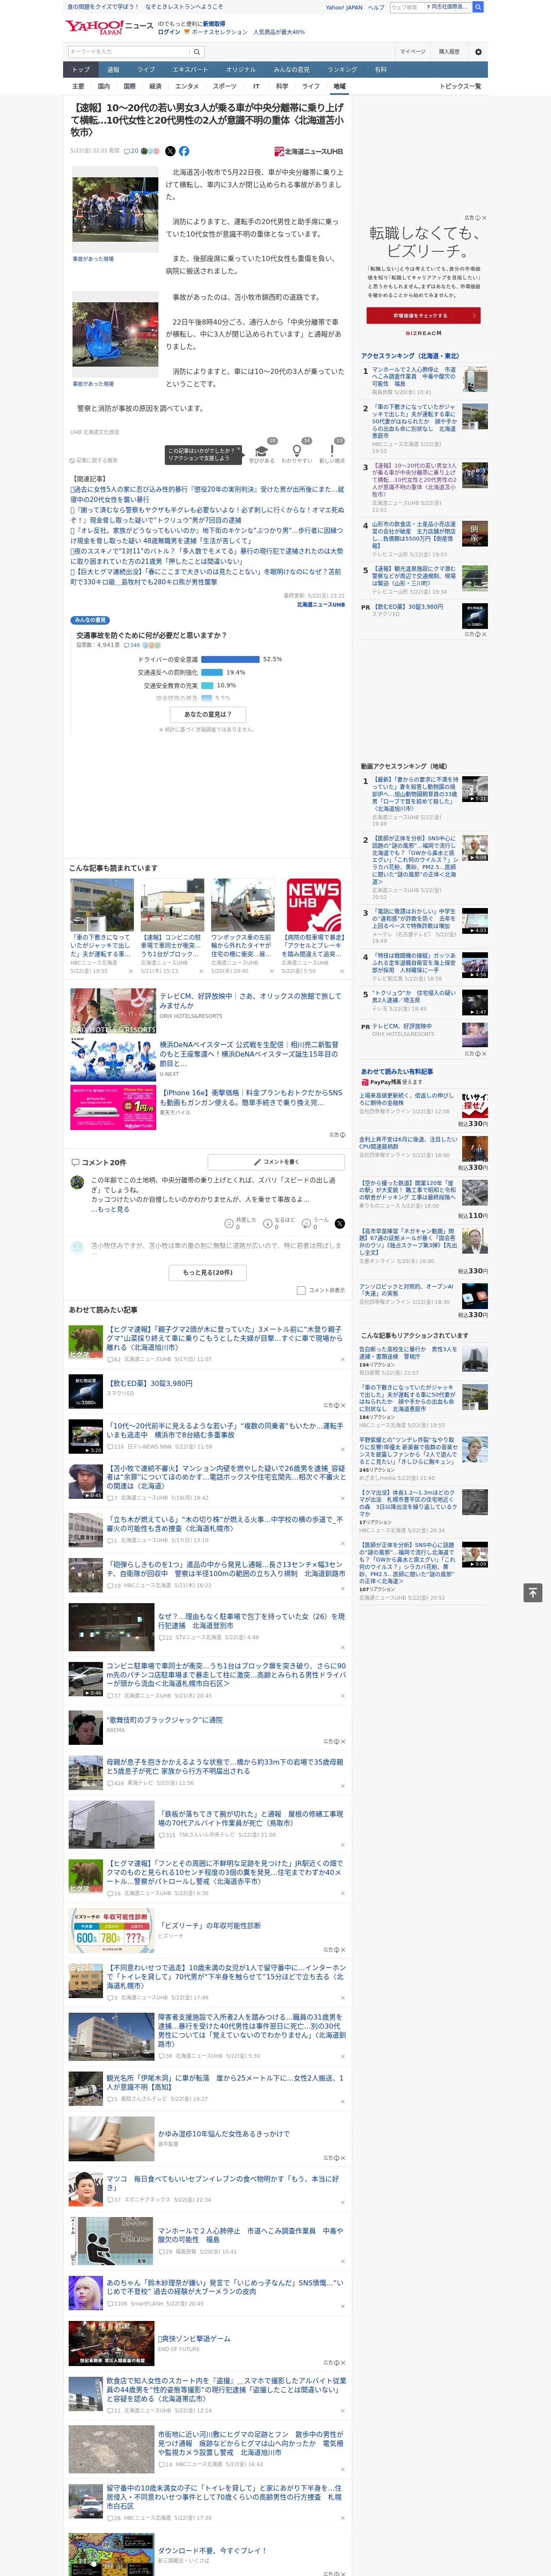Click the コメントを書く button
The height and width of the screenshot is (2576, 551).
[x=276, y=1162]
